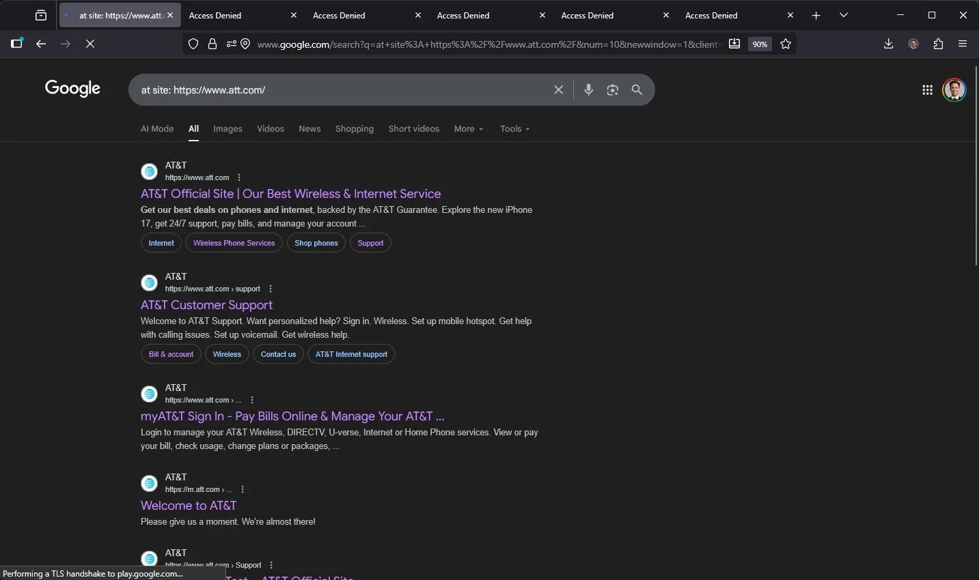List all tabs dropdown arrow

[x=844, y=15]
